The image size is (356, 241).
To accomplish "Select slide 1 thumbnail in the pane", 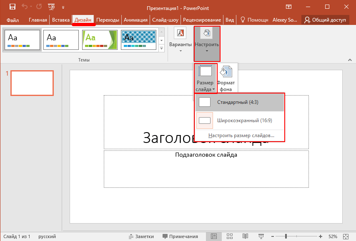I will pos(32,83).
